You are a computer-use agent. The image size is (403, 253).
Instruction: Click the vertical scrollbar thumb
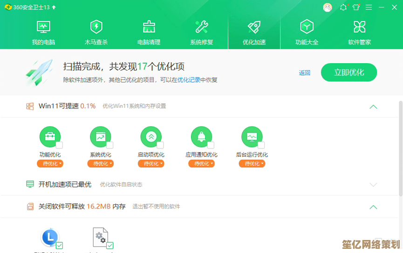pyautogui.click(x=400, y=149)
